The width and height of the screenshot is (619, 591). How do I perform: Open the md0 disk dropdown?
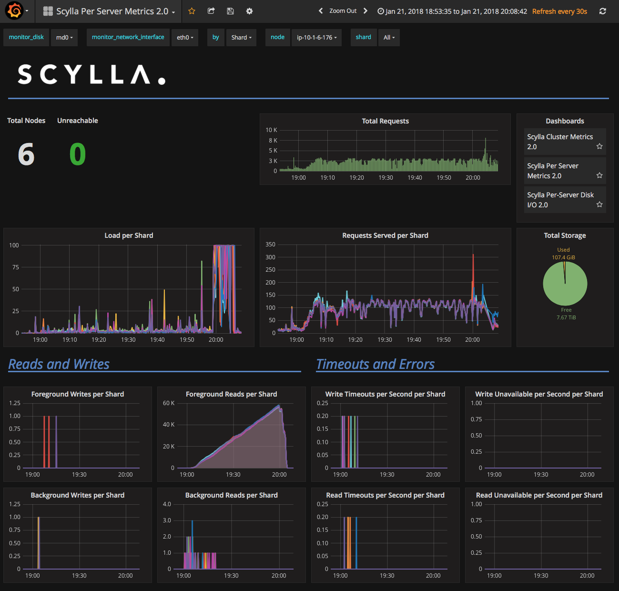pos(64,37)
